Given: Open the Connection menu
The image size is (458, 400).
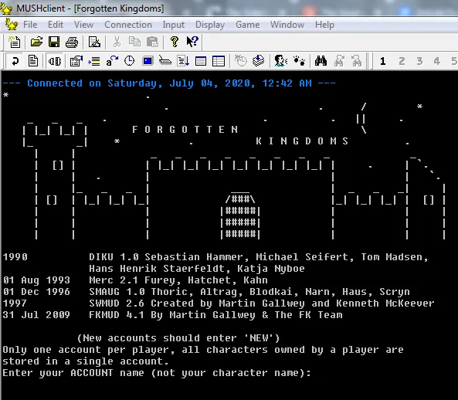Looking at the screenshot, I should point(128,25).
